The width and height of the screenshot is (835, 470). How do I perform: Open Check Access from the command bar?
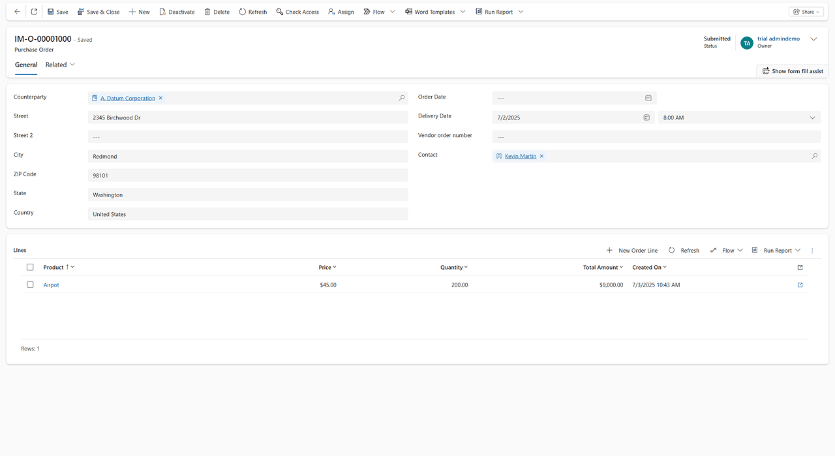[x=281, y=11]
